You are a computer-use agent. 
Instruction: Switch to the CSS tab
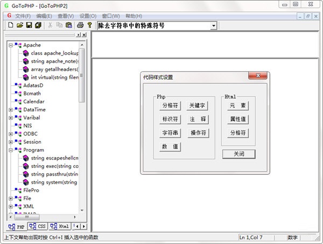(38, 226)
